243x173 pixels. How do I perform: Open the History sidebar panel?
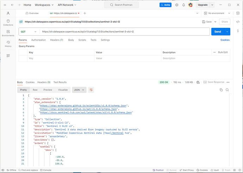8,44
